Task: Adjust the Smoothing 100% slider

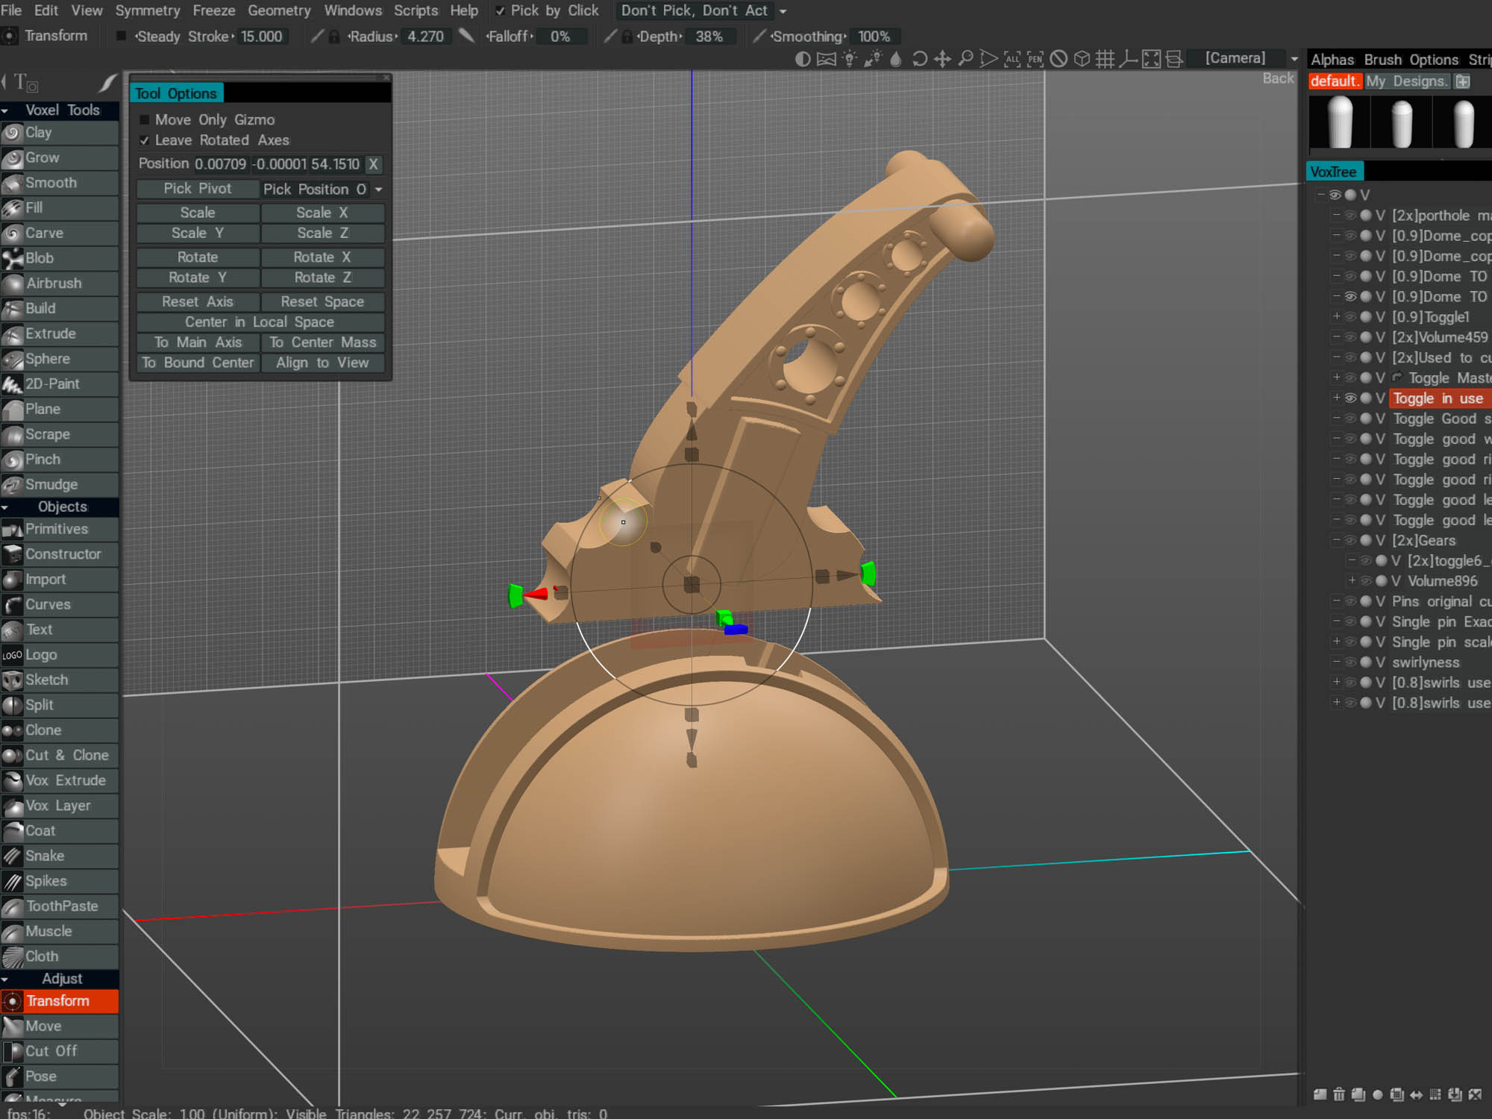Action: 874,37
